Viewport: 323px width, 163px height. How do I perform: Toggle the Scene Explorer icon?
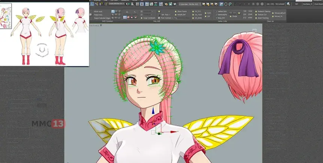(137, 4)
